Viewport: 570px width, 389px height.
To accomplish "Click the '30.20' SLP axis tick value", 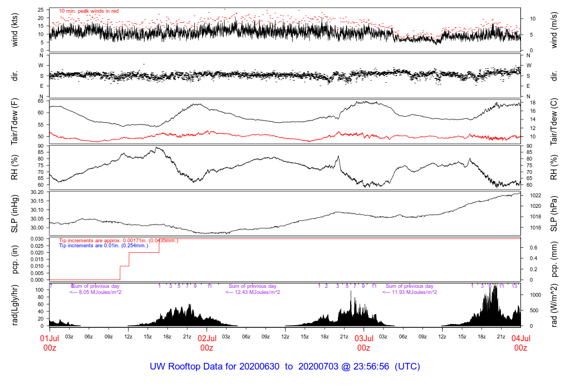I will click(x=37, y=192).
